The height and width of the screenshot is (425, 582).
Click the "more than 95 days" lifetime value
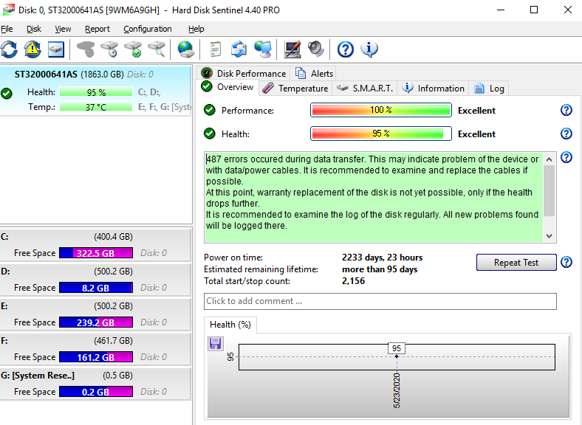point(380,269)
